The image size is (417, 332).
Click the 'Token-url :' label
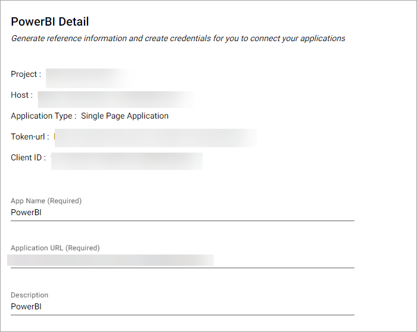pyautogui.click(x=30, y=137)
